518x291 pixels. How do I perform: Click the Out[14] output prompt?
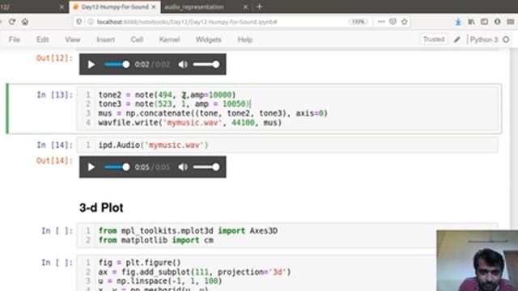(54, 161)
